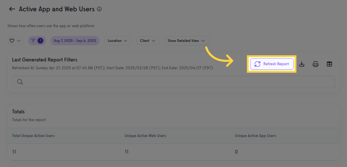
Task: Click the Unique Active Web Users header
Action: [145, 136]
